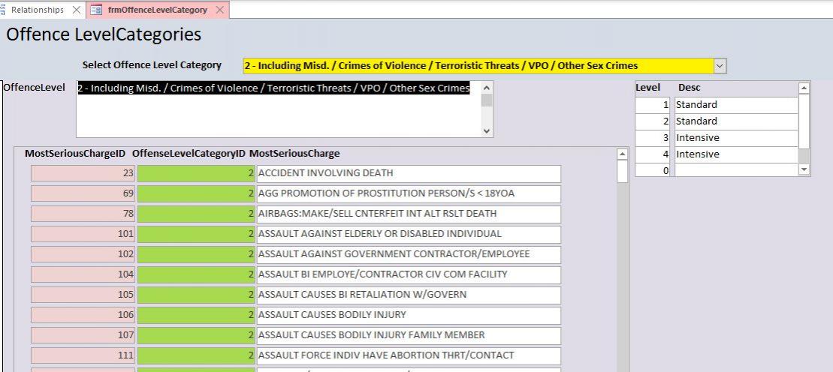Click ASSAULT CAUSES BI RETALIATION W/GOVERN field
The height and width of the screenshot is (372, 833).
click(x=409, y=295)
